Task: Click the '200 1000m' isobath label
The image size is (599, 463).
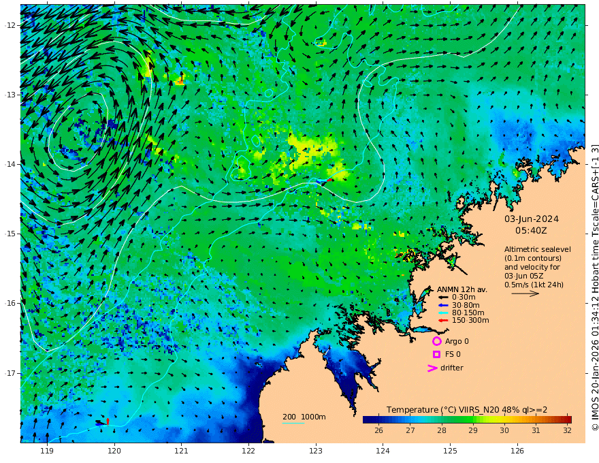Action: tap(304, 417)
